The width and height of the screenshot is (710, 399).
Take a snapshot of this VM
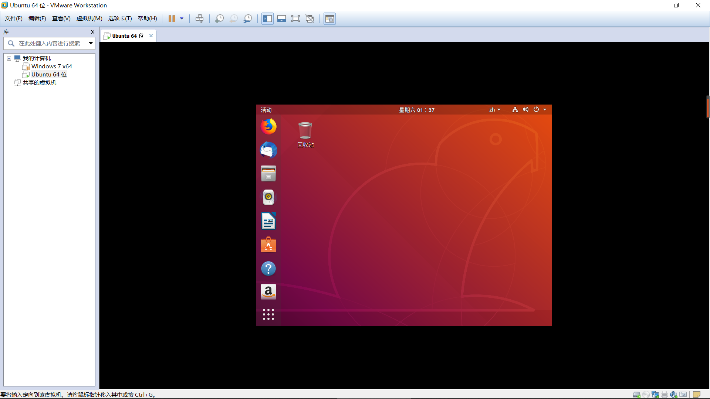click(x=219, y=18)
